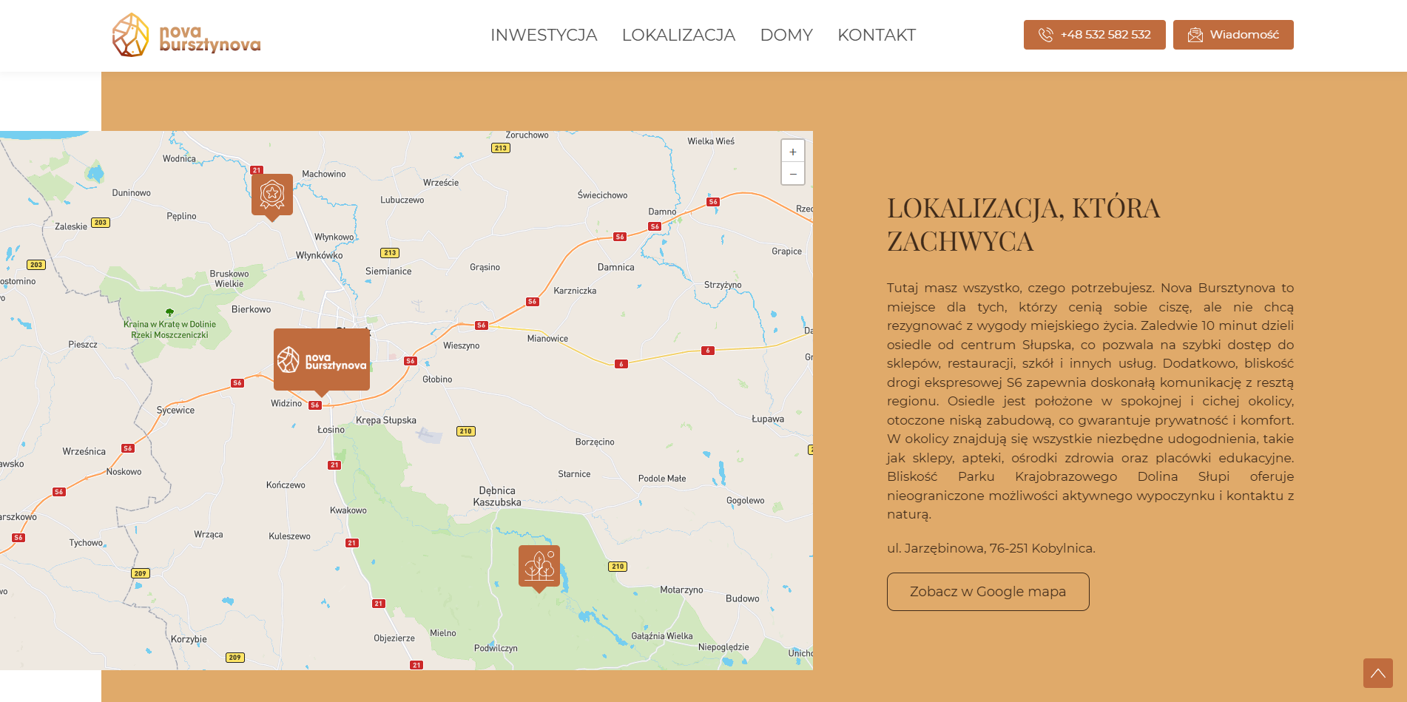Click the Łupawa label on map

tap(768, 419)
